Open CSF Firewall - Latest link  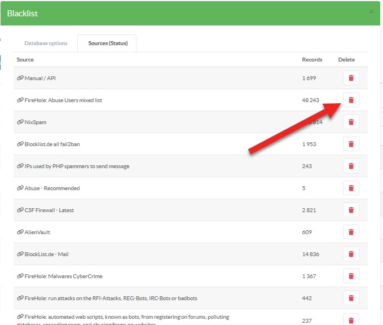click(x=49, y=210)
